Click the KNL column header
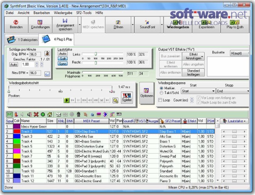Viewport: 255px width, 195px height. click(x=61, y=121)
